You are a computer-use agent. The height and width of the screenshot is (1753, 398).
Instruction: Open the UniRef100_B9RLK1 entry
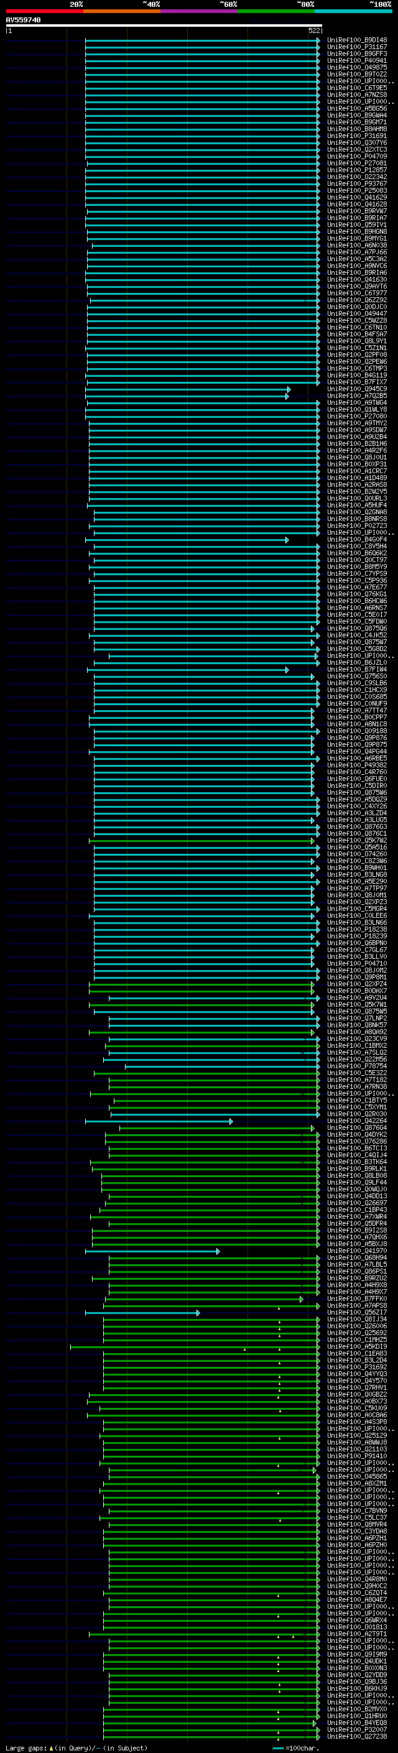[356, 1169]
